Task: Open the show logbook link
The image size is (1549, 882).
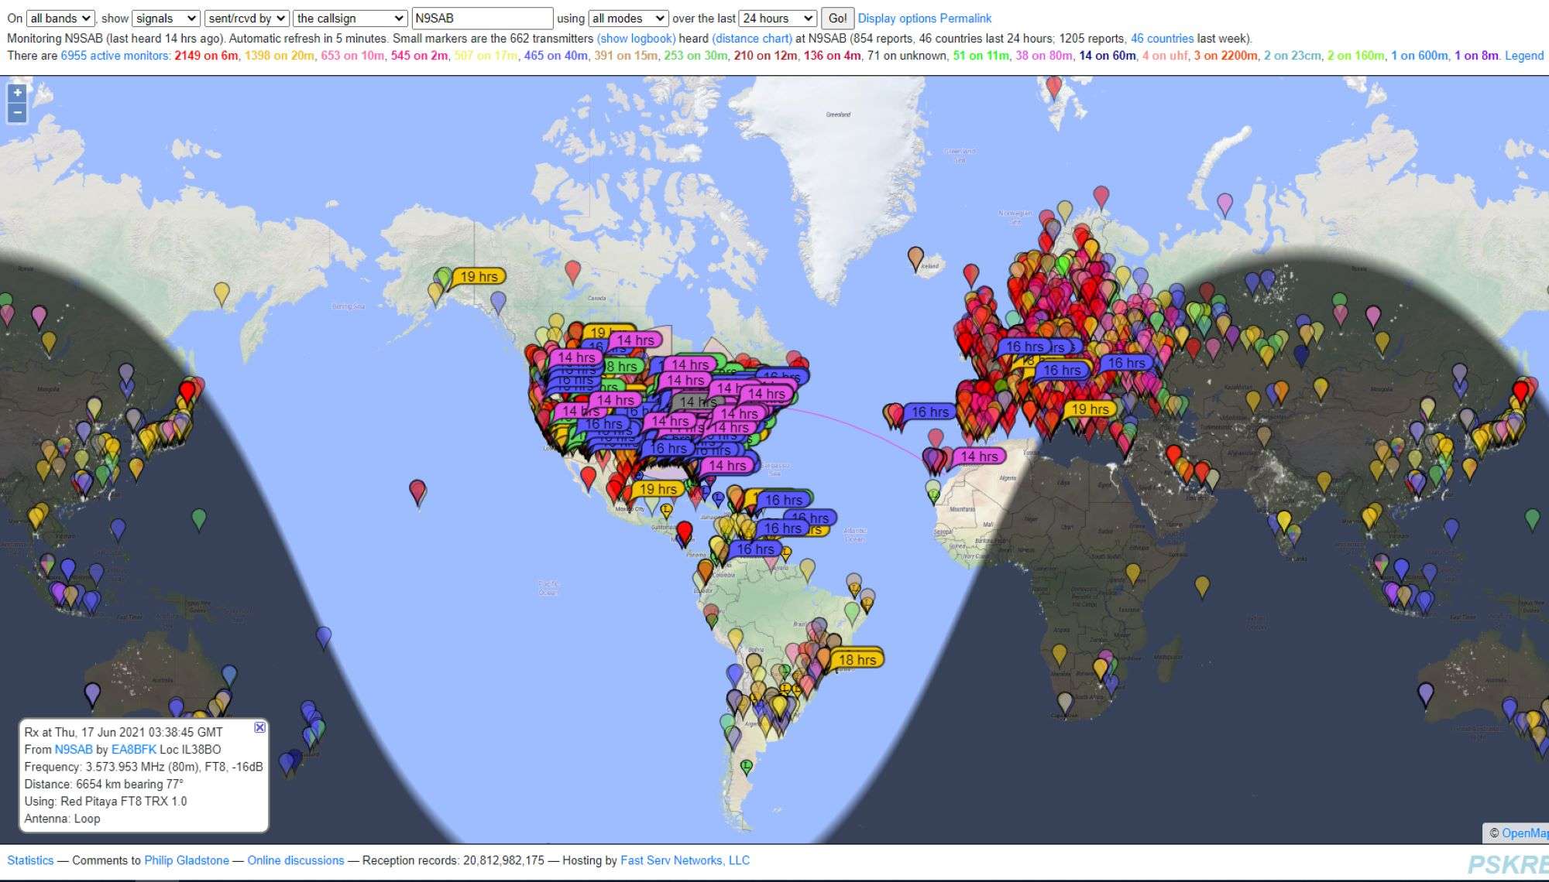Action: tap(636, 38)
